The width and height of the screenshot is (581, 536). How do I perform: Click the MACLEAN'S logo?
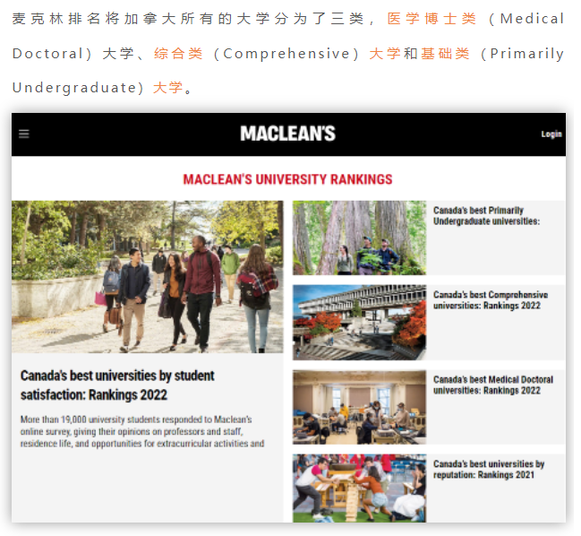(288, 134)
